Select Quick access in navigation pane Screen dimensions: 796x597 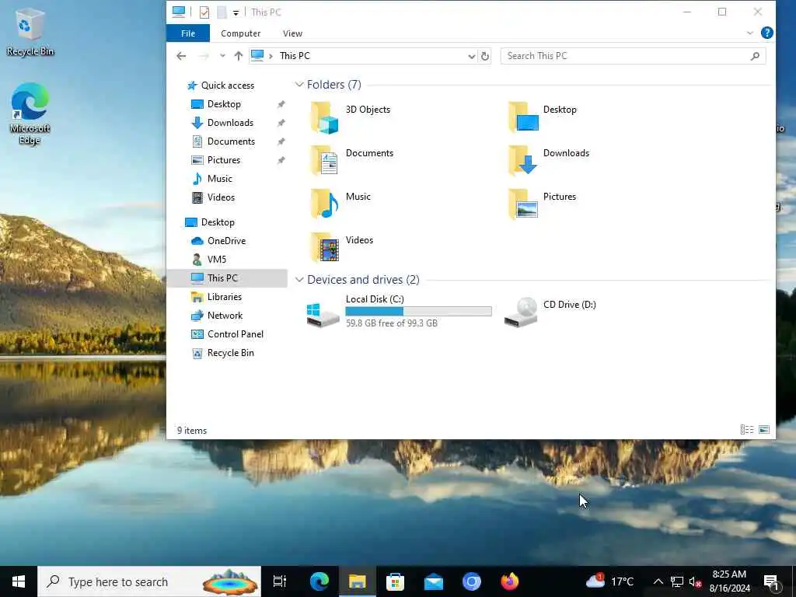(227, 86)
